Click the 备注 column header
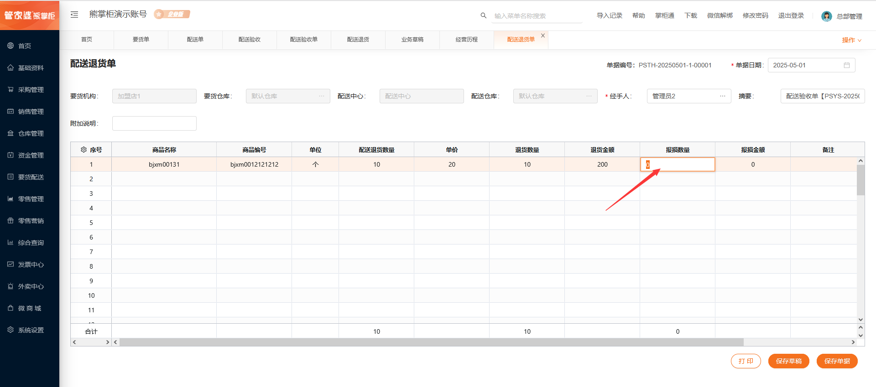The width and height of the screenshot is (876, 387). [828, 150]
